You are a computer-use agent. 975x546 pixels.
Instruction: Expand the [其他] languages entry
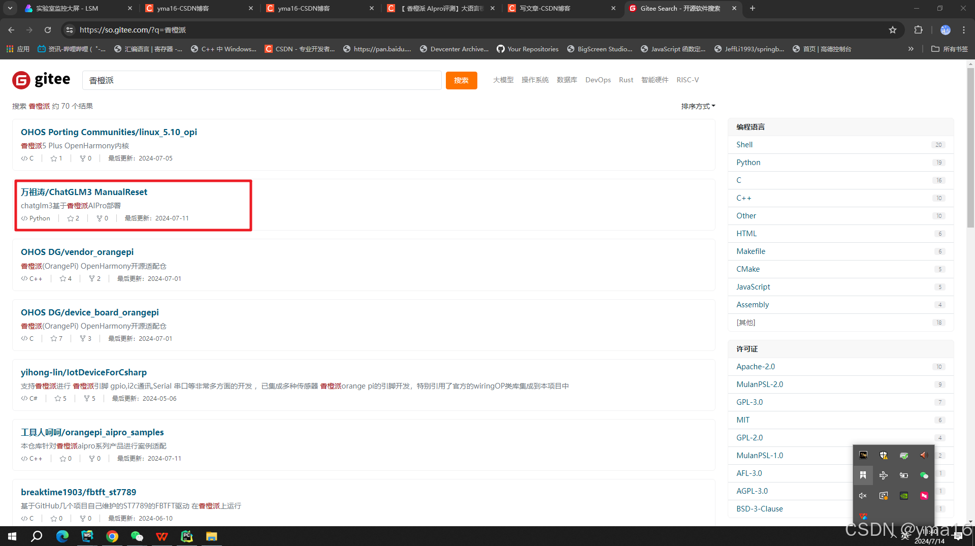tap(840, 323)
